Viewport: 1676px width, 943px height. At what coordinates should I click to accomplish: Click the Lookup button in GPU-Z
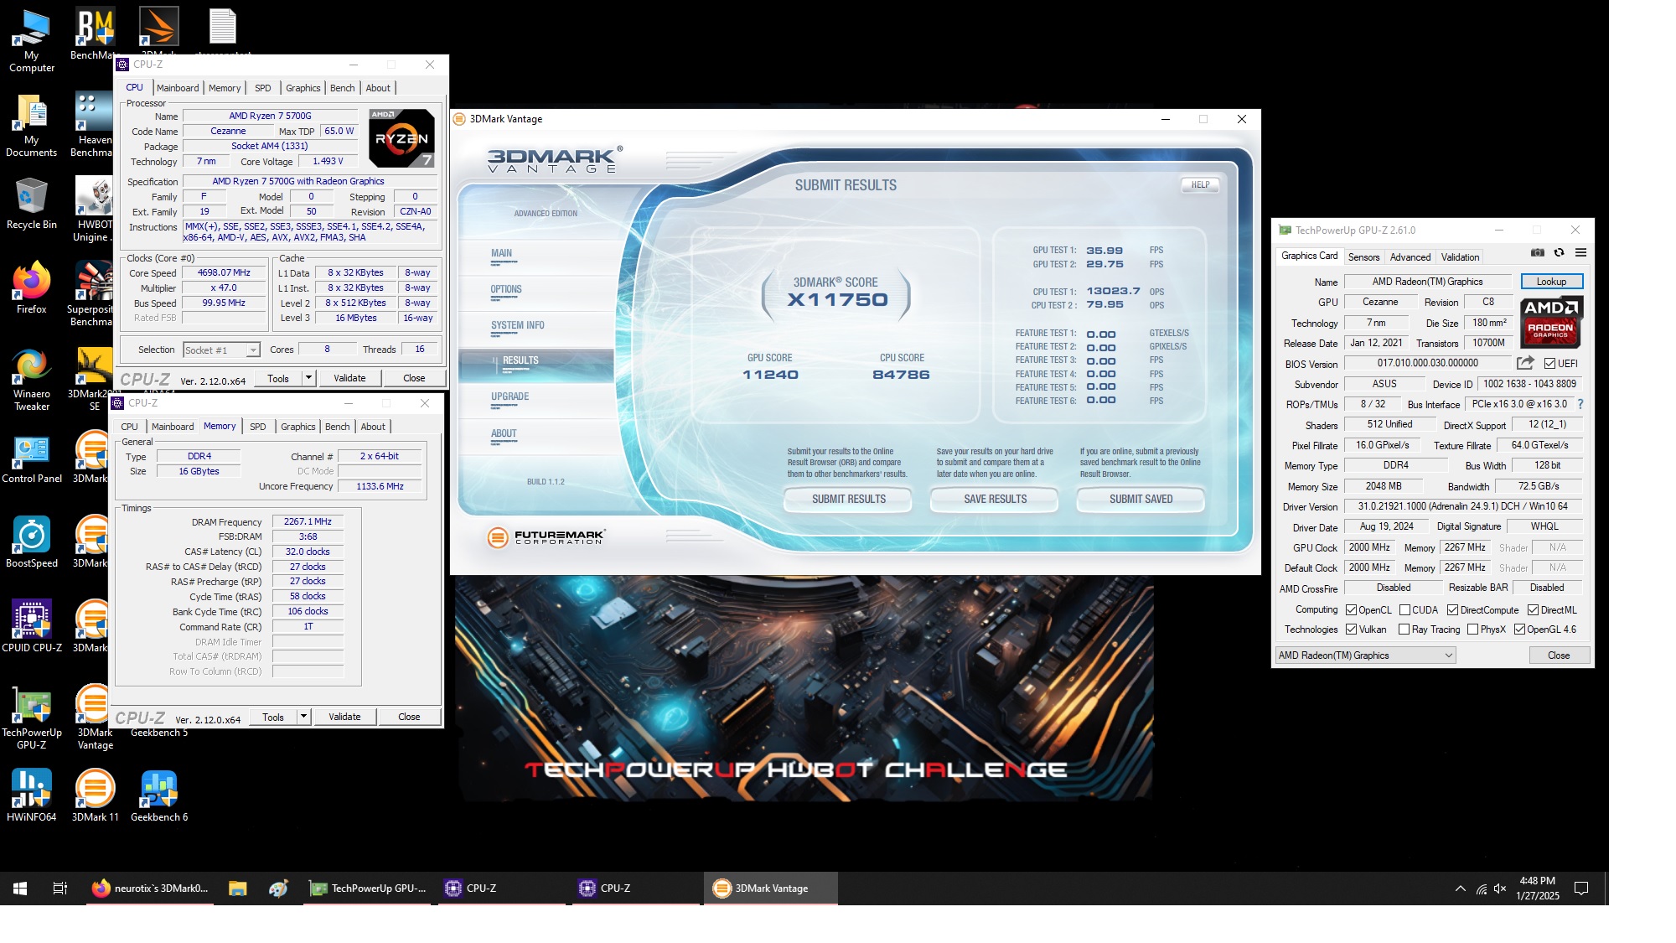coord(1551,282)
